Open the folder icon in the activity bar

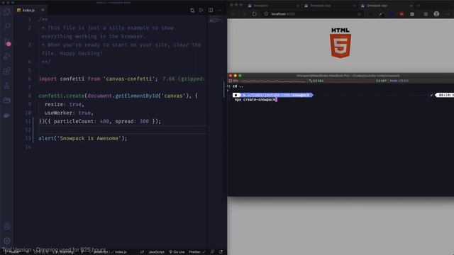click(x=7, y=101)
